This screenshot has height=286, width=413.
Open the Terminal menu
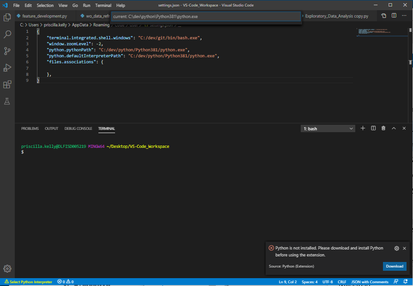point(103,5)
